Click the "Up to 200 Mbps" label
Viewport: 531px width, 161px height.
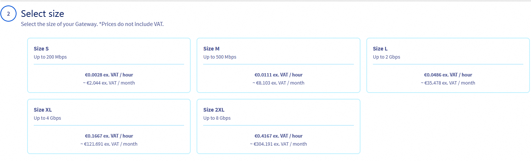pyautogui.click(x=50, y=57)
